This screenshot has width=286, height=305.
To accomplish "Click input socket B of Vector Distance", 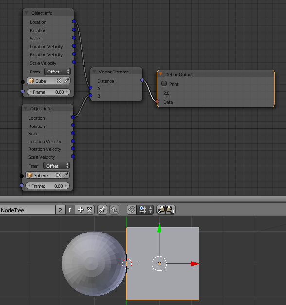I will point(90,95).
